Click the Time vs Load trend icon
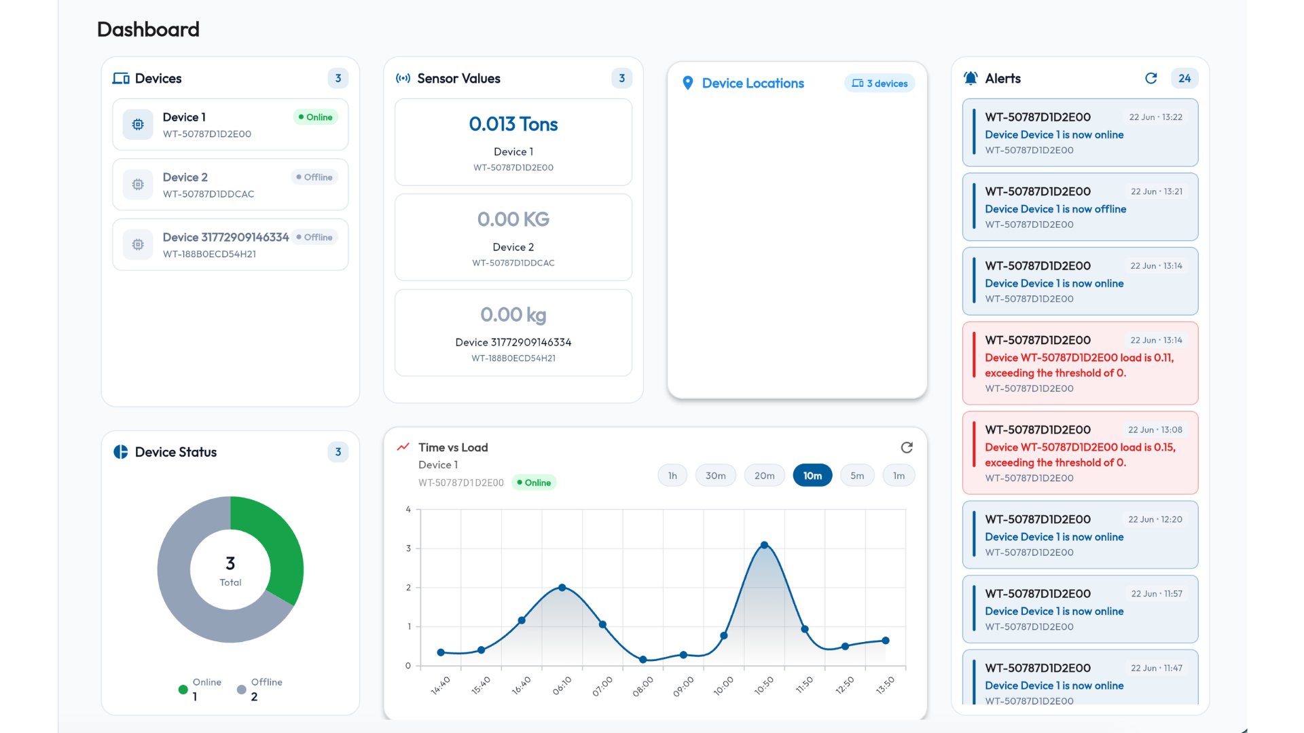Viewport: 1304px width, 733px height. pos(403,447)
